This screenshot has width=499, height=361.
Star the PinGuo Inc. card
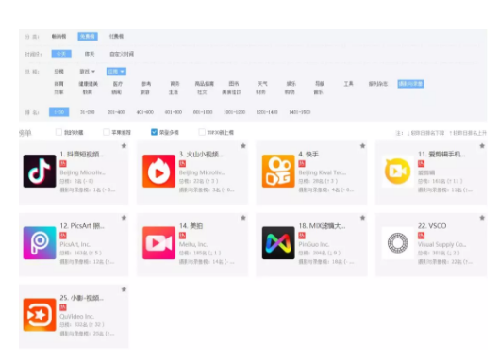(x=363, y=218)
